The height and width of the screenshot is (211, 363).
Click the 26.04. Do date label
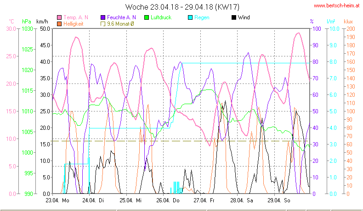coord(168,200)
